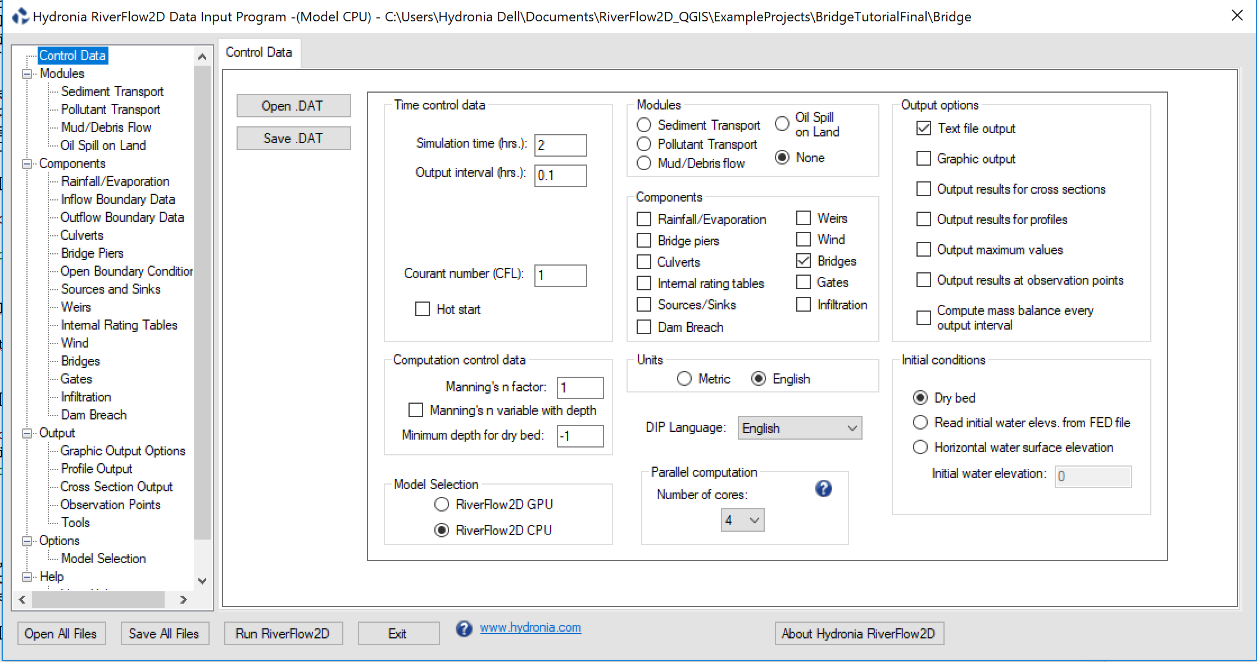Viewport: 1257px width, 662px height.
Task: Click the Manning's n factor field
Action: tap(580, 387)
